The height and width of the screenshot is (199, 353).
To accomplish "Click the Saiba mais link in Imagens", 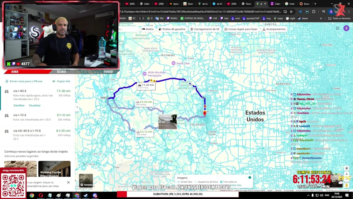I will click(236, 185).
